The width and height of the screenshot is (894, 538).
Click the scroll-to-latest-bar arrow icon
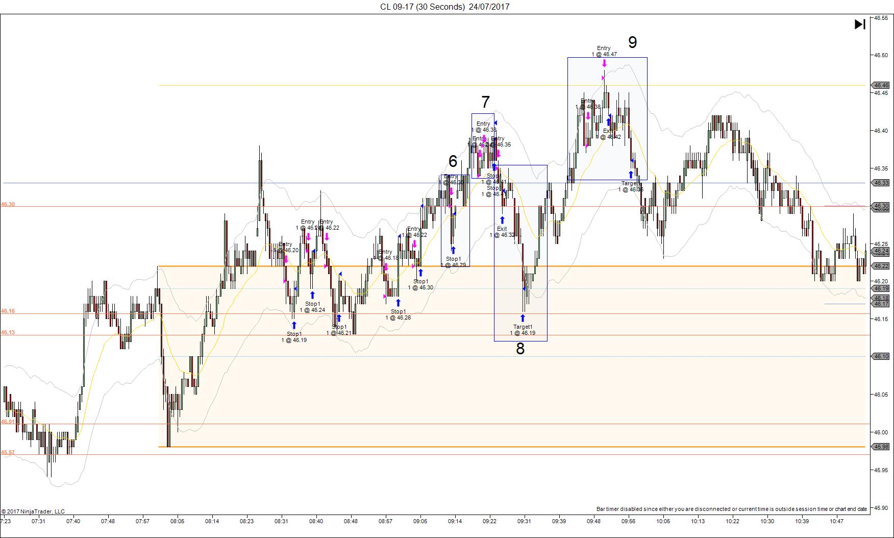click(x=860, y=25)
